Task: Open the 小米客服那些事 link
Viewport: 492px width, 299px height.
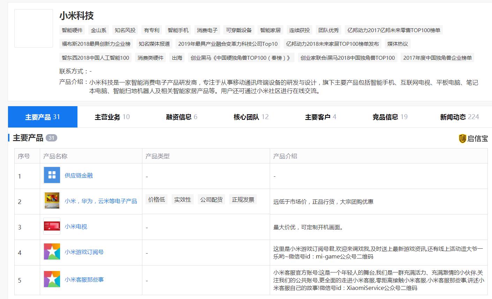Action: tap(84, 279)
